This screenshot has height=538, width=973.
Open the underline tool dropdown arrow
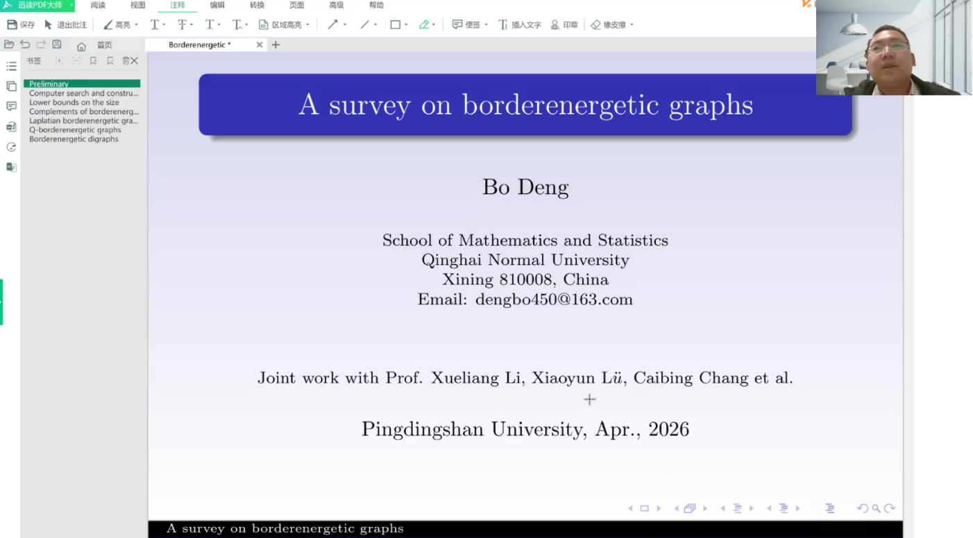coord(219,25)
